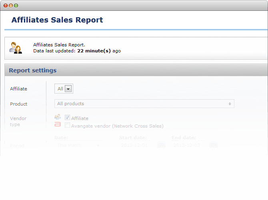Minimize the window with yellow button
Screen dimensions: 268x200
point(11,6)
